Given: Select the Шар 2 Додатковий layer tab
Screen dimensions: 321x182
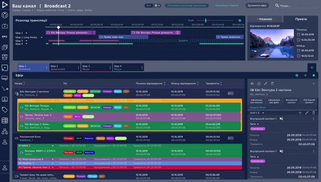Looking at the screenshot, I should 65,68.
